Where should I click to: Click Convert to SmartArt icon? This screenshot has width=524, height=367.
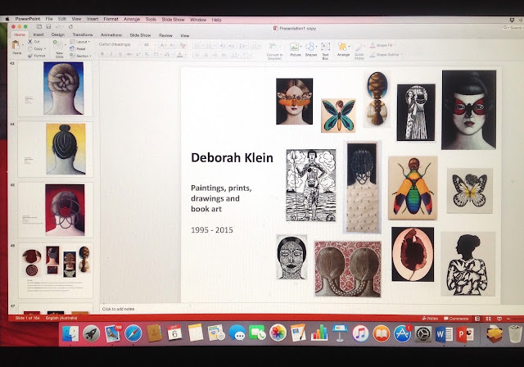click(x=273, y=47)
